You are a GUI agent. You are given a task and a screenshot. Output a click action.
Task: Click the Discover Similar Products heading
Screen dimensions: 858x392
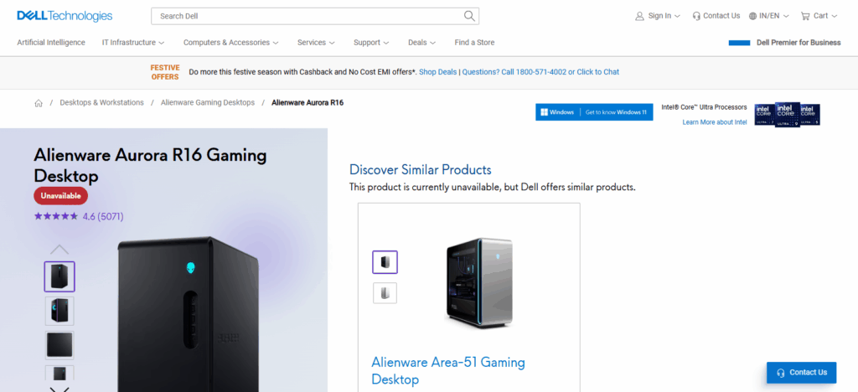(421, 169)
